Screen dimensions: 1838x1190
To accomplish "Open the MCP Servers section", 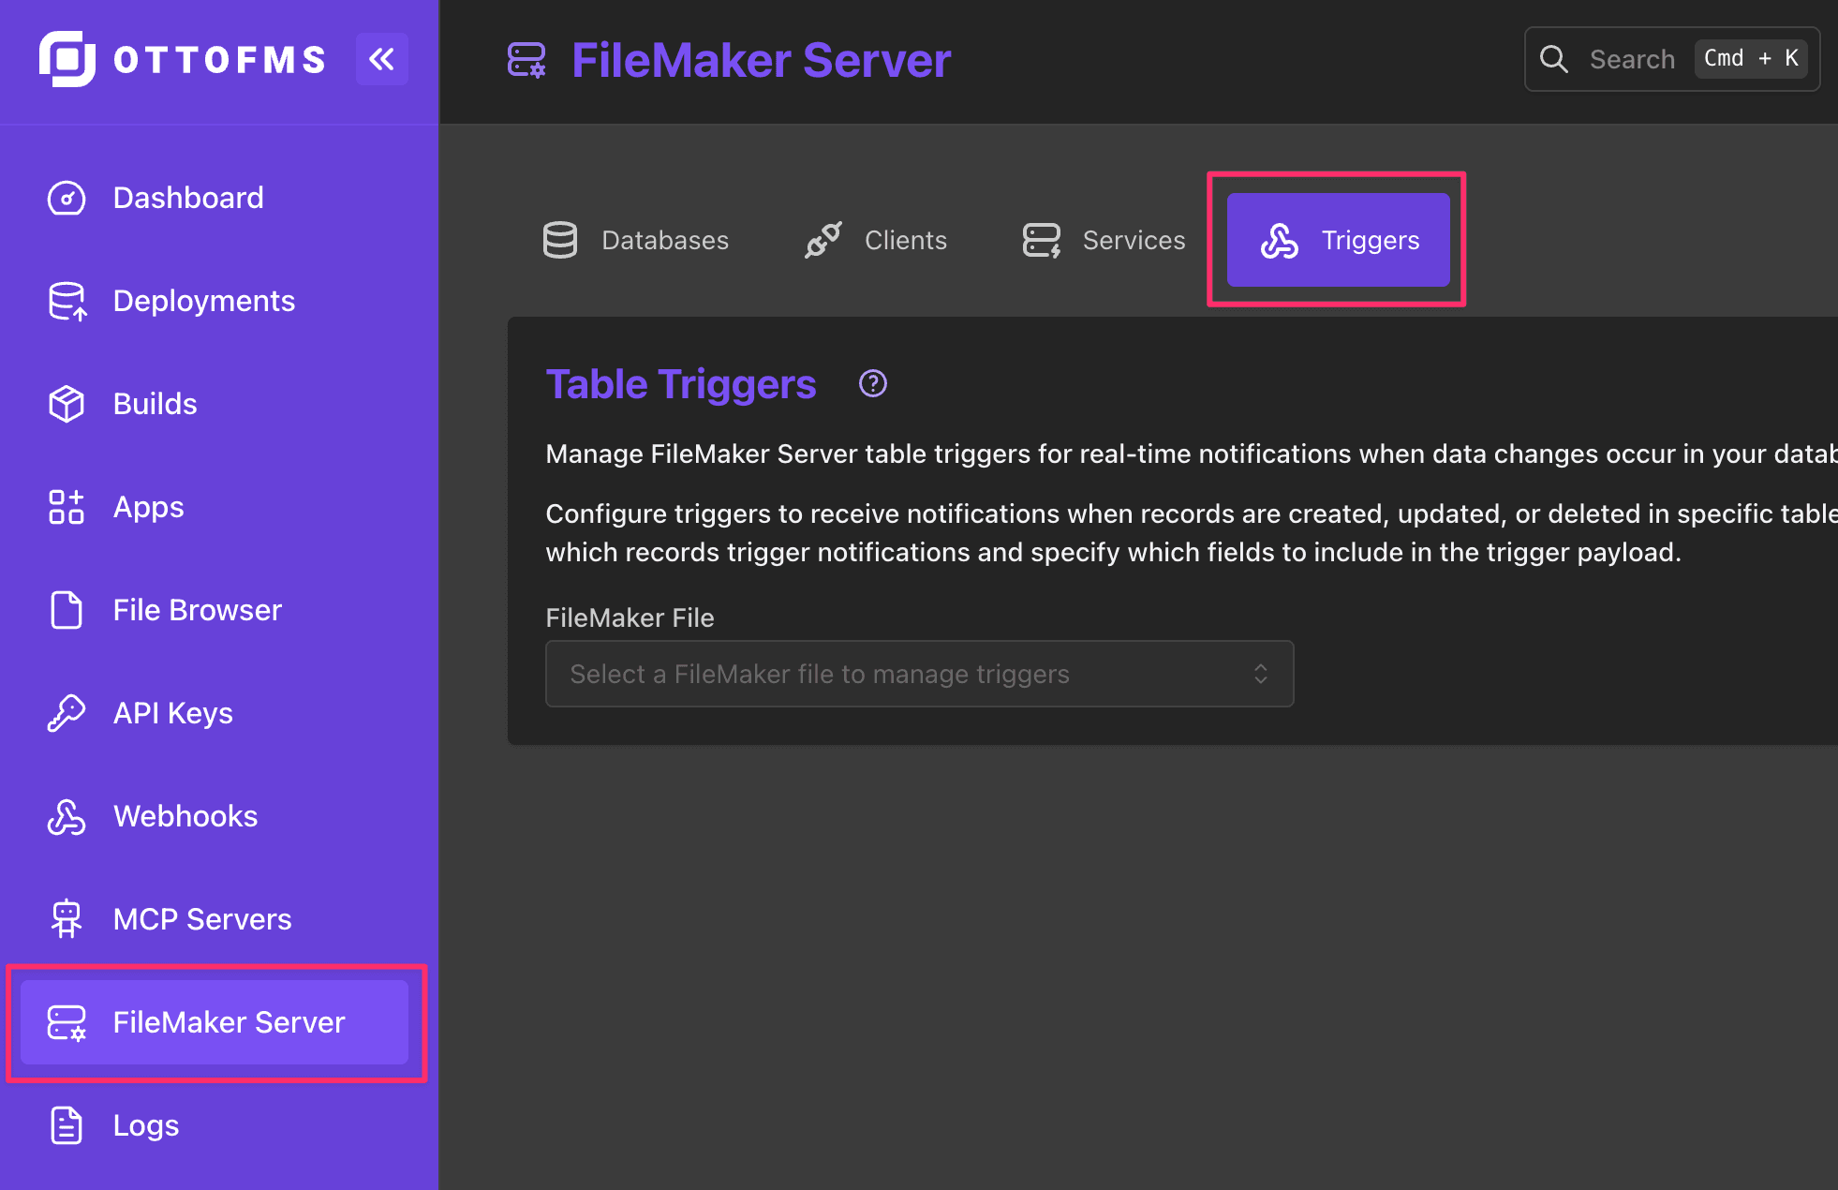I will [x=201, y=918].
